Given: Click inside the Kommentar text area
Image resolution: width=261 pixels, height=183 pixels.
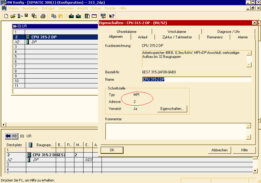Looking at the screenshot, I should pyautogui.click(x=176, y=131).
